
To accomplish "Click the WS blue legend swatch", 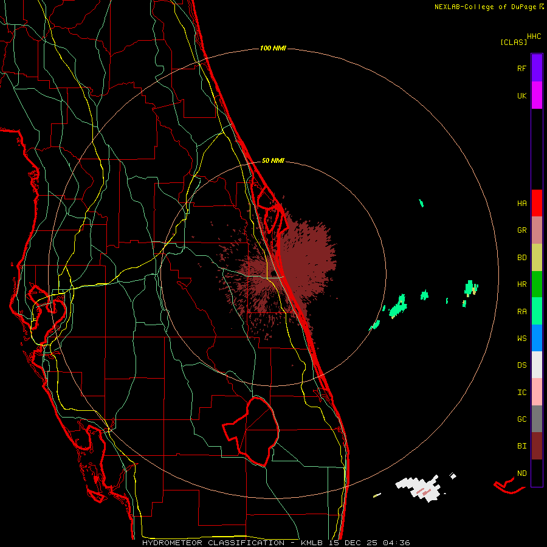I will 537,338.
